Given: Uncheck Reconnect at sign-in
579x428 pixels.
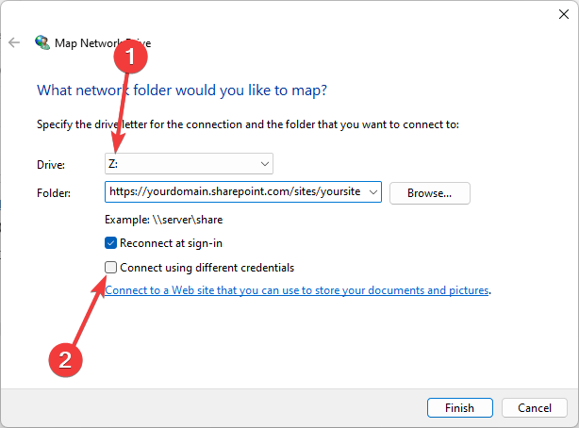Looking at the screenshot, I should [111, 242].
